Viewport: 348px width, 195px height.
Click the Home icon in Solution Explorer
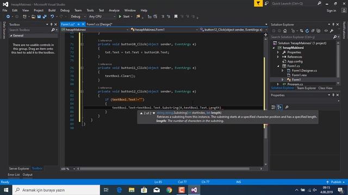[285, 31]
